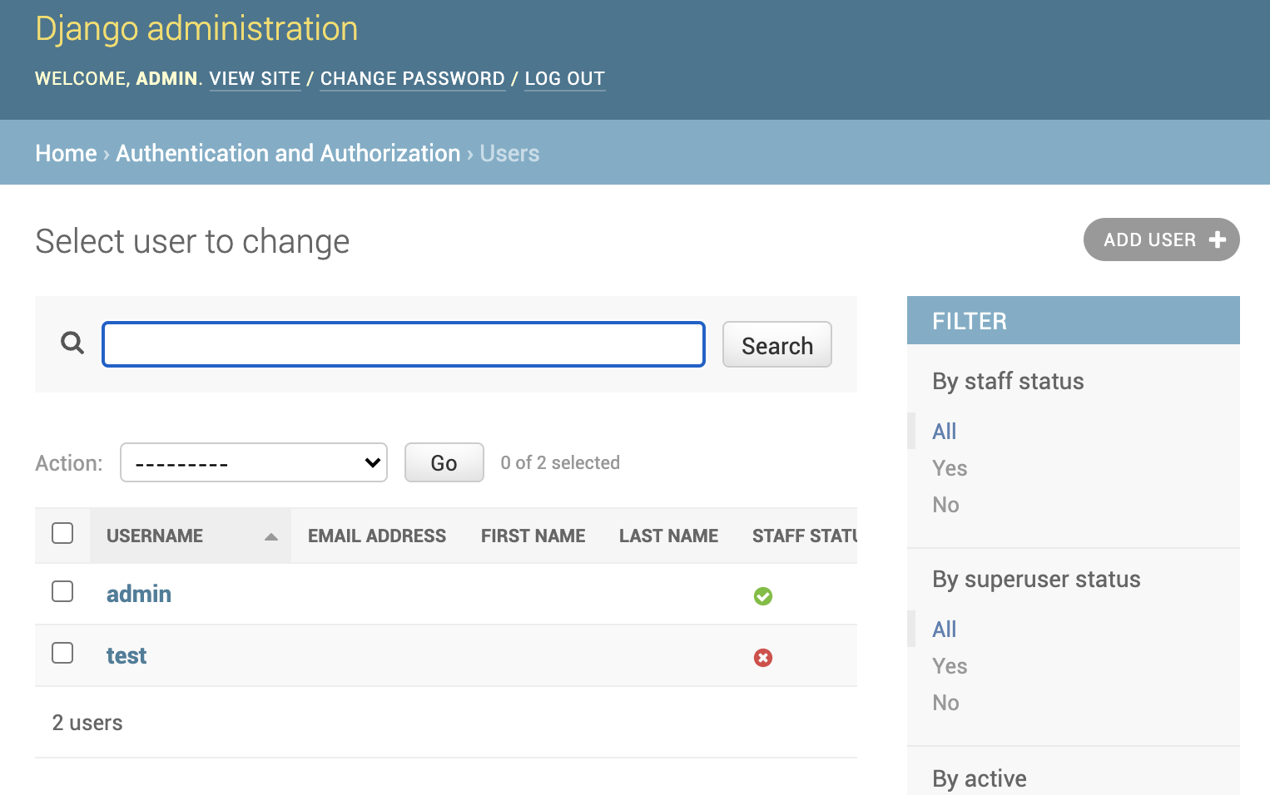Click red staff status icon for test
The width and height of the screenshot is (1270, 795).
click(x=763, y=658)
